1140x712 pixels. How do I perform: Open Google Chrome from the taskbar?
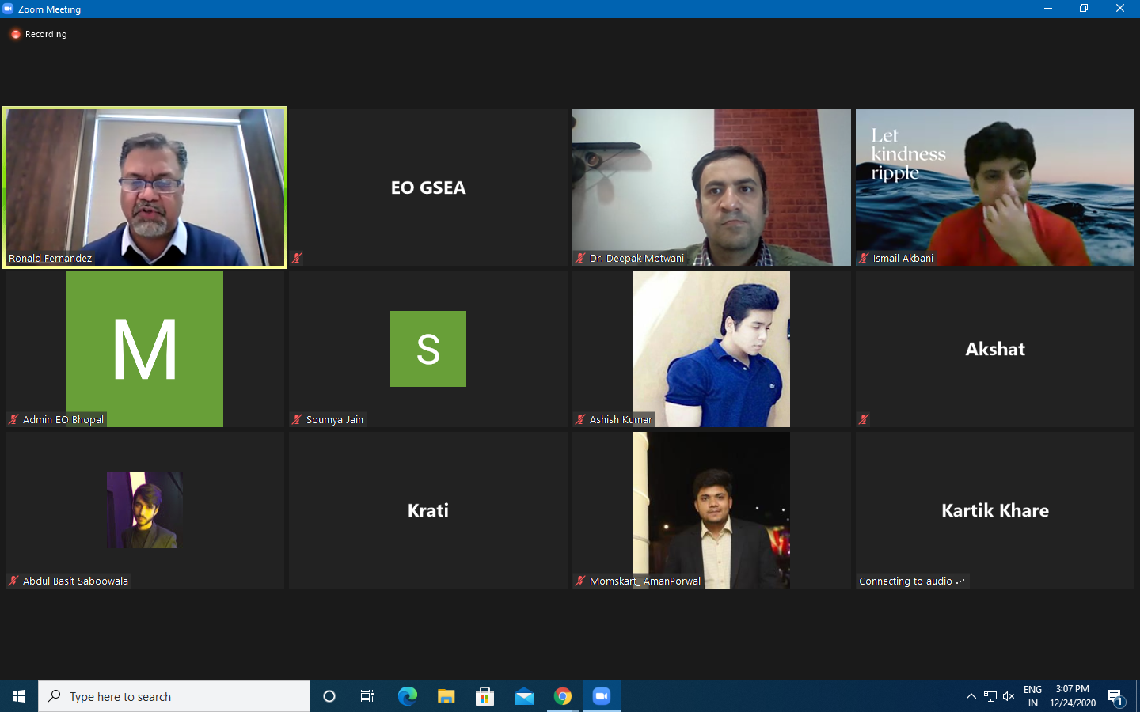(x=563, y=696)
